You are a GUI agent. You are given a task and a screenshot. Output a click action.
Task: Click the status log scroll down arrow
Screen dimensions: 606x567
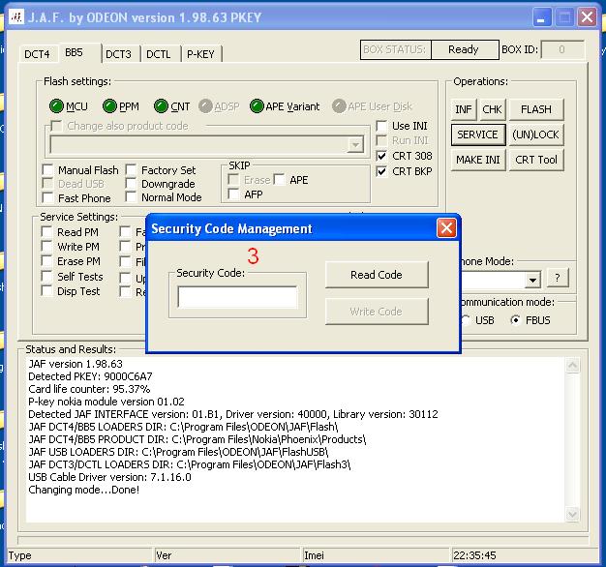(x=573, y=514)
